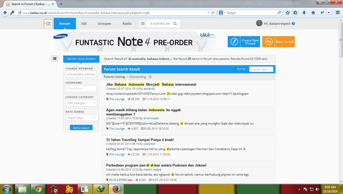Screen dimensions: 343x194
Task: Go to the Firefox home page icon
Action: tap(313, 13)
